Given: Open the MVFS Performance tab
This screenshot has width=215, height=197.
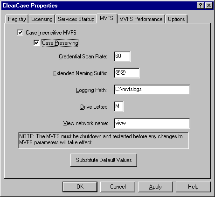Looking at the screenshot, I should point(141,19).
